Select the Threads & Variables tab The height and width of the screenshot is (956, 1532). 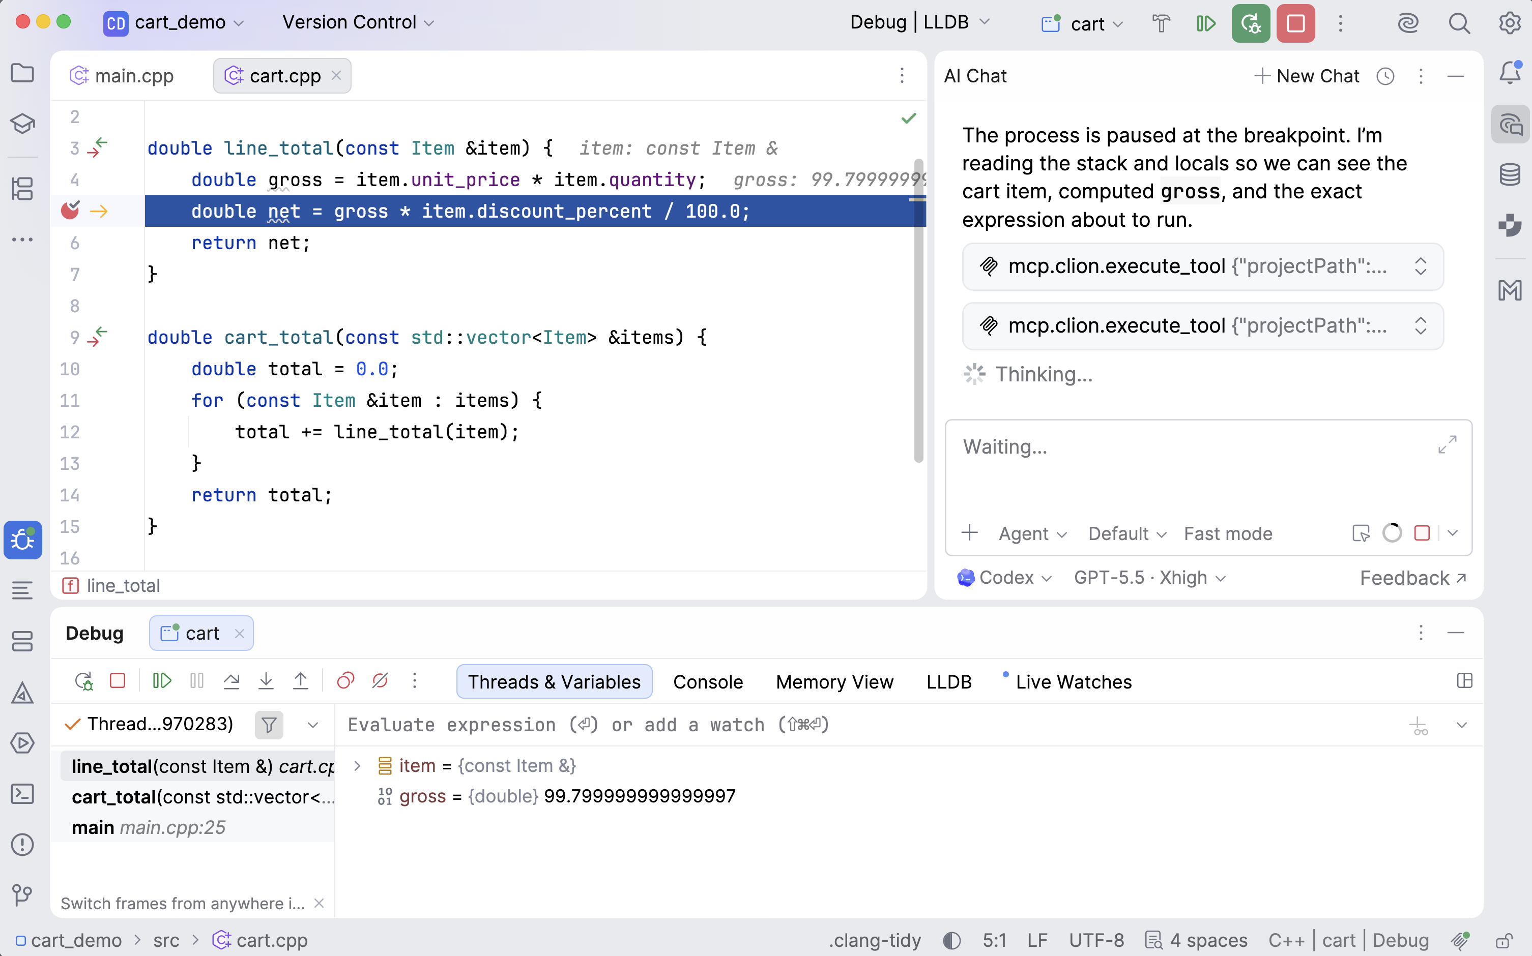pos(554,681)
